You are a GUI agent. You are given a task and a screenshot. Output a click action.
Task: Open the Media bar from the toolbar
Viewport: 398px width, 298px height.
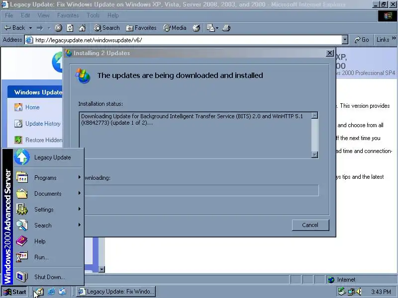tap(175, 28)
